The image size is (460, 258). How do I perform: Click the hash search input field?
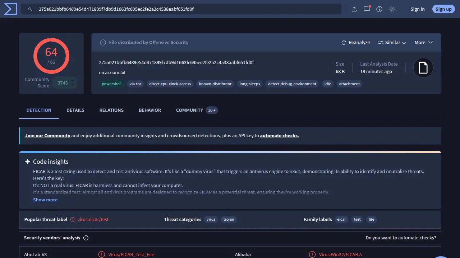[x=181, y=9]
